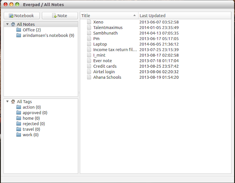Filter by the work (0) tag

click(x=30, y=135)
